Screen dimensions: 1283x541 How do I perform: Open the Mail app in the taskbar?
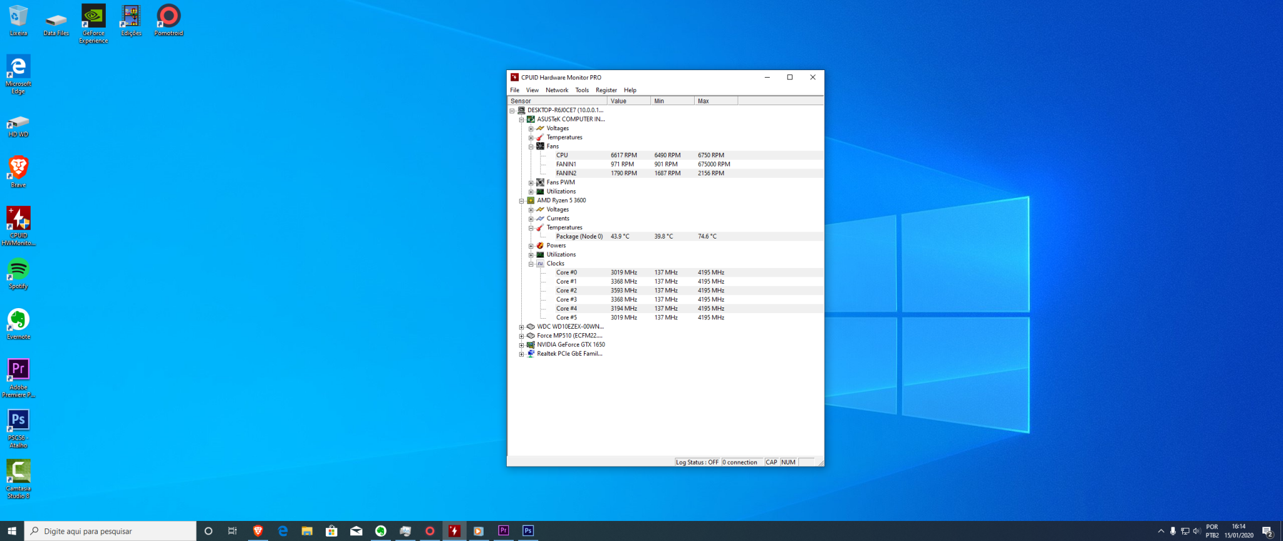(x=356, y=531)
